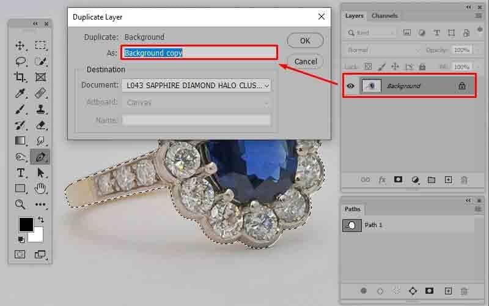Open the Edit Toolbar three-dots menu
This screenshot has height=306, width=489.
(40, 204)
